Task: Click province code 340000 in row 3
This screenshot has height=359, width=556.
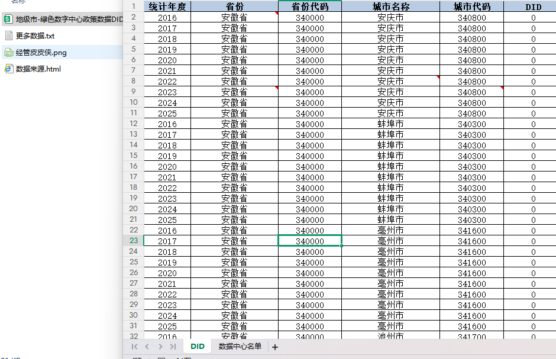Action: click(x=310, y=28)
